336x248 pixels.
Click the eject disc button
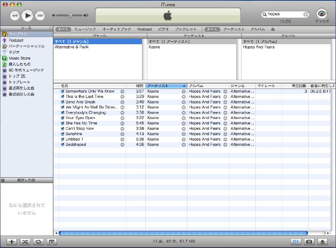[322, 242]
